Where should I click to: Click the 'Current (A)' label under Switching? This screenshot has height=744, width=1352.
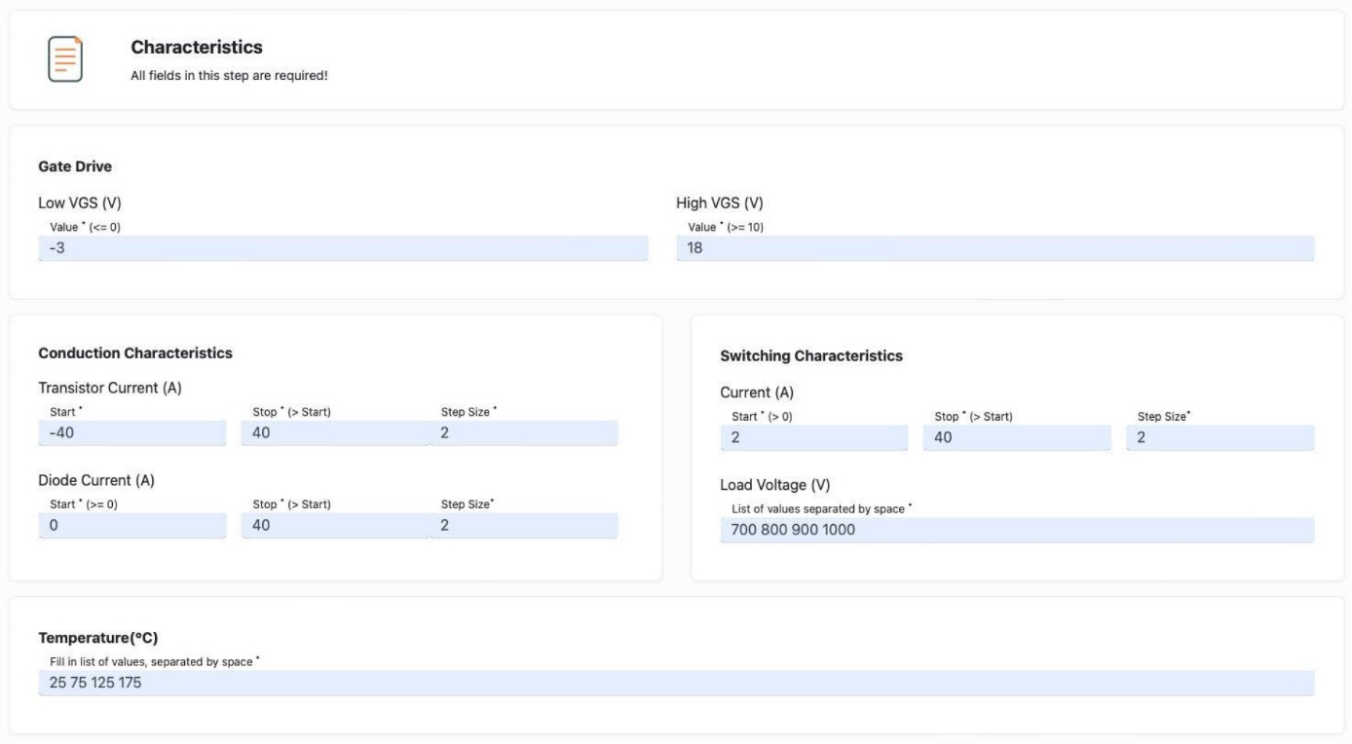[x=757, y=392]
